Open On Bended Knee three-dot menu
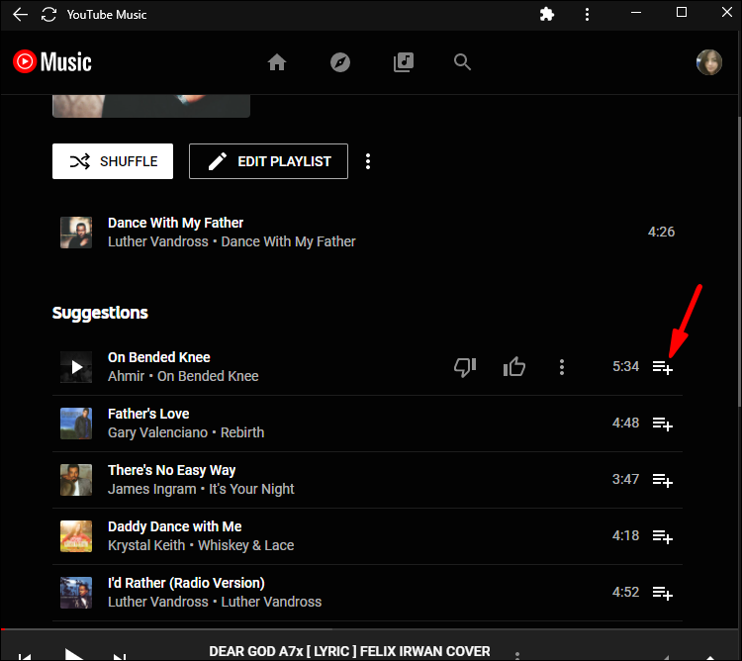This screenshot has height=661, width=742. point(562,367)
